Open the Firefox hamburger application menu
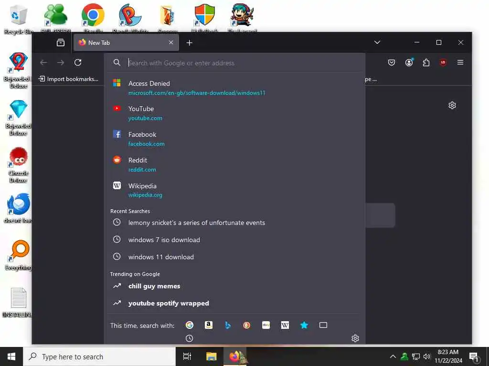Image resolution: width=489 pixels, height=366 pixels. click(460, 62)
